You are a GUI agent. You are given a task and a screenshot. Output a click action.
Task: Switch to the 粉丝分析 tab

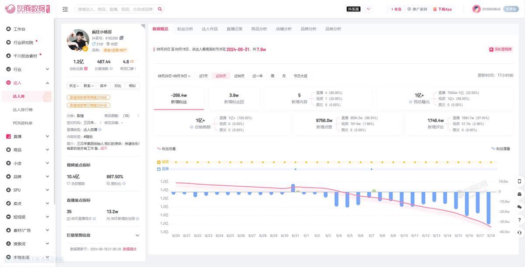[185, 29]
